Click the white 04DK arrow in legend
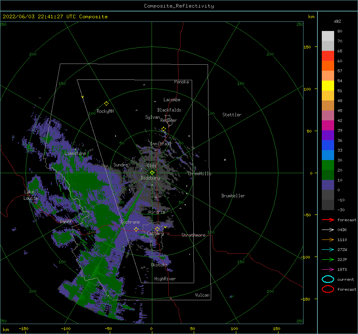 [328, 230]
